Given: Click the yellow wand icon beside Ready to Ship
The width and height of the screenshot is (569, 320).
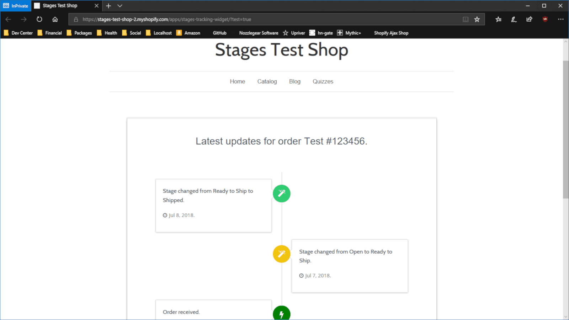Looking at the screenshot, I should click(x=281, y=254).
